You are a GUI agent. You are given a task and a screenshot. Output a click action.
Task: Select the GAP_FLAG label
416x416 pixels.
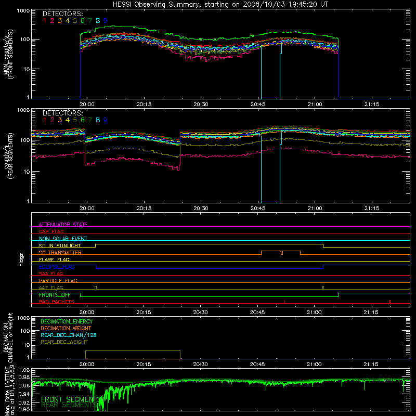(x=51, y=231)
